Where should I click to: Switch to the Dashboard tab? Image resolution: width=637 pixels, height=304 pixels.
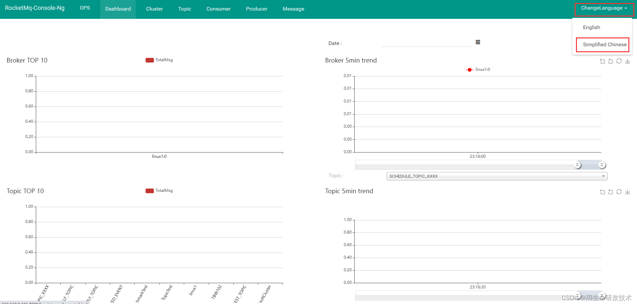click(x=118, y=9)
